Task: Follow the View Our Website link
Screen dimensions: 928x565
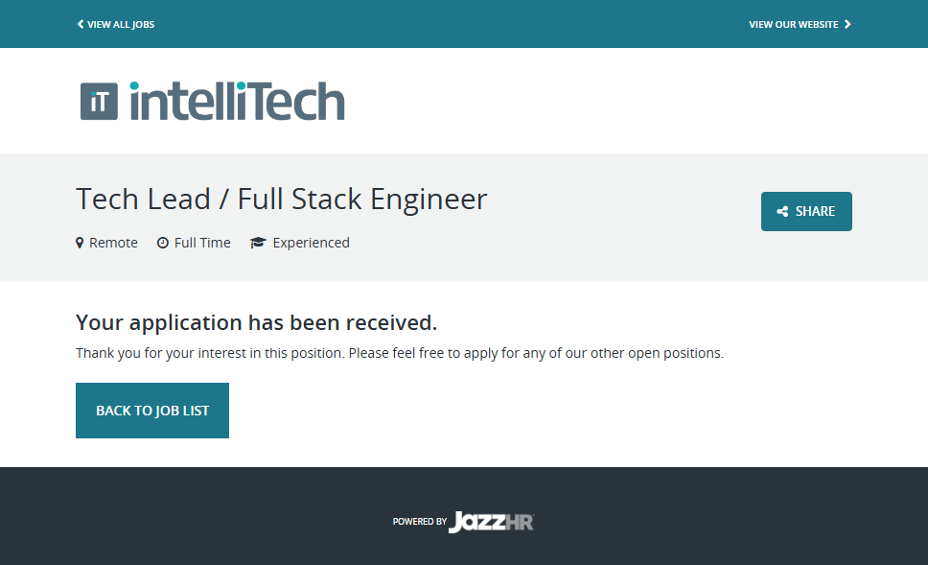Action: point(794,24)
